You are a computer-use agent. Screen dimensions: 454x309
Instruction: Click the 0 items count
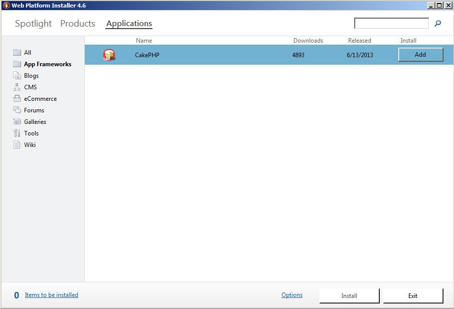[x=17, y=295]
